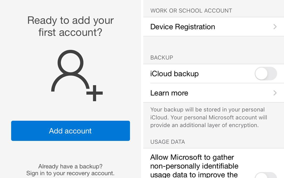Open the Device Registration row
Viewport: 284px width, 178px height.
tap(183, 27)
